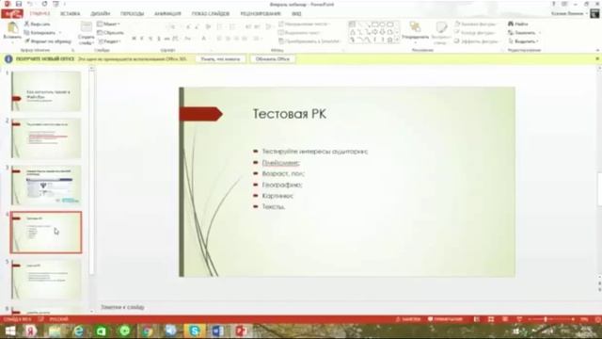Open Экспресс-стили quick styles gallery
This screenshot has width=602, height=339.
(x=441, y=31)
